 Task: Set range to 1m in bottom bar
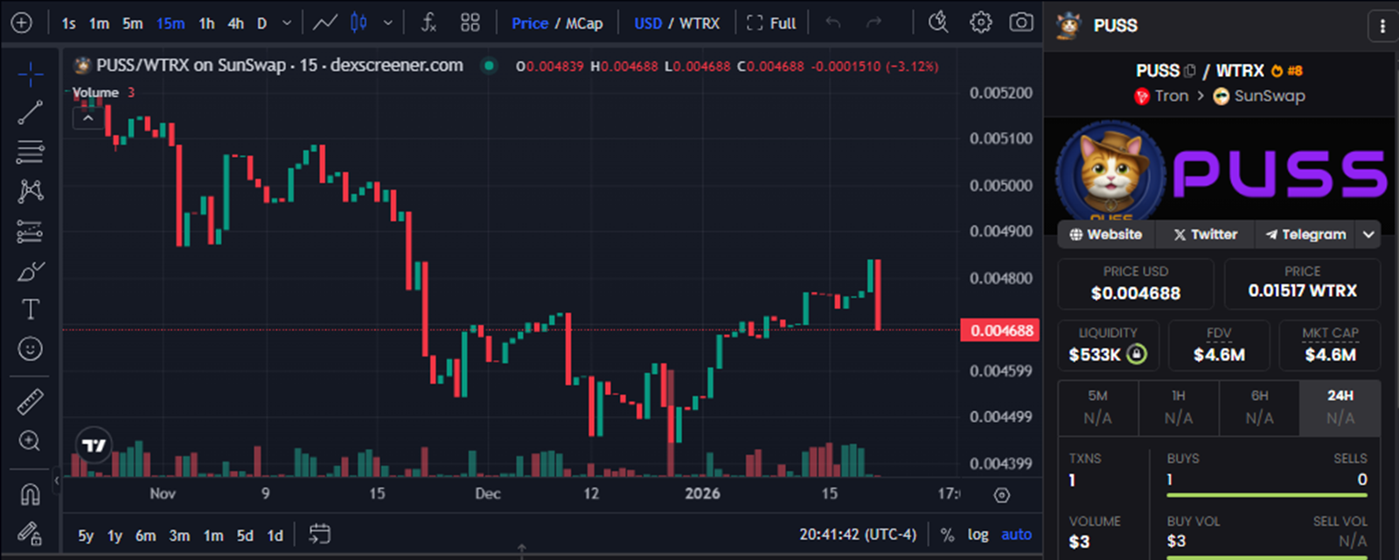(213, 536)
